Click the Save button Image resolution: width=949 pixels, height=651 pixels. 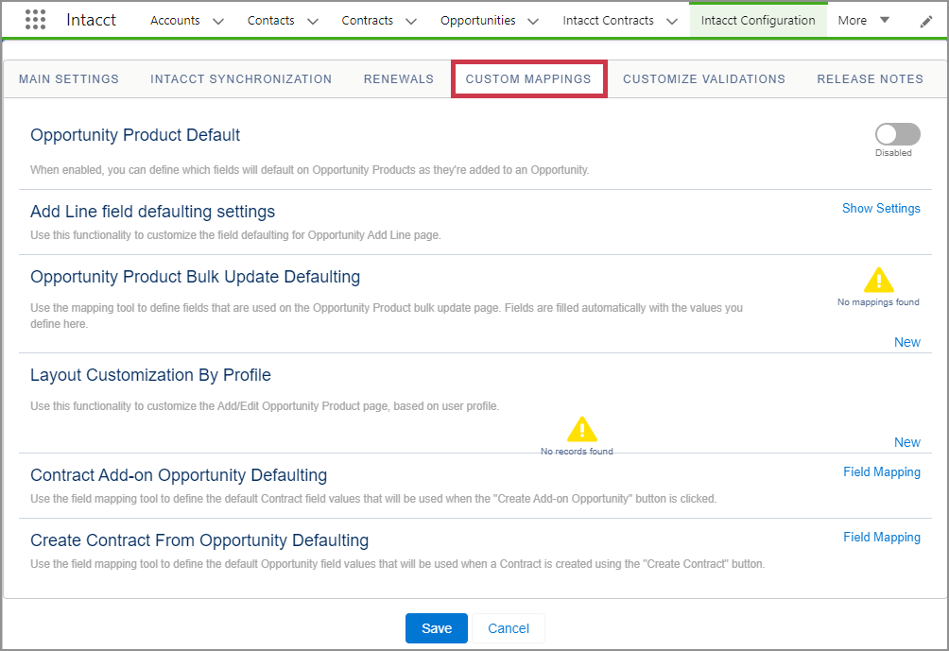[x=436, y=627]
